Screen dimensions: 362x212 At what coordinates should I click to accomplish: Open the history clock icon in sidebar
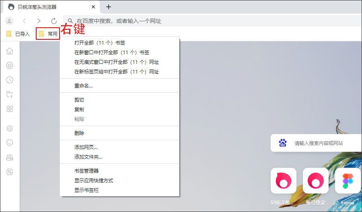[10, 80]
